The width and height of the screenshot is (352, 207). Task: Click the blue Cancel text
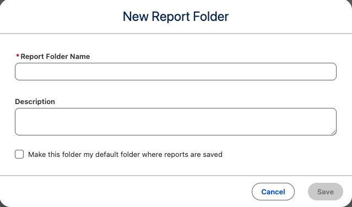click(x=273, y=192)
